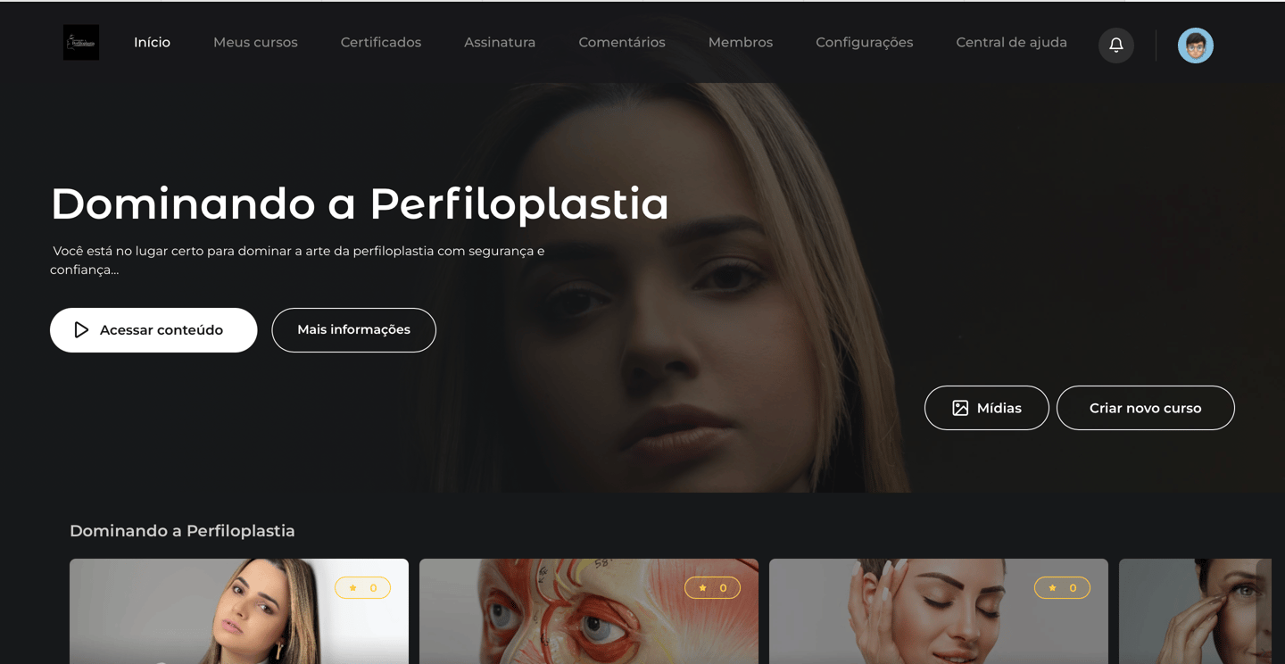View Membros page
Viewport: 1285px width, 664px height.
click(741, 42)
